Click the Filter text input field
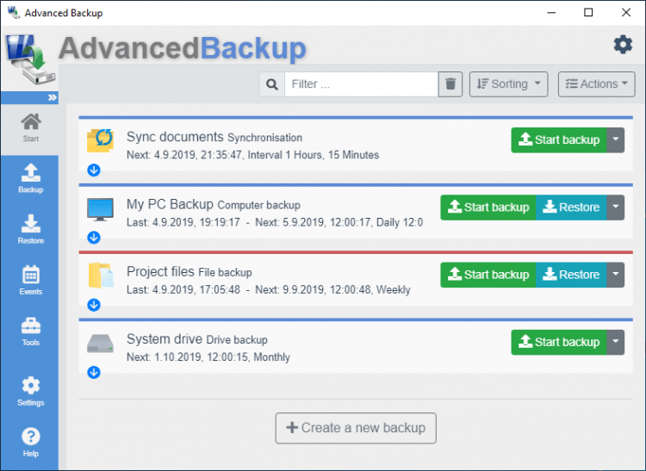The image size is (646, 471). click(x=362, y=84)
